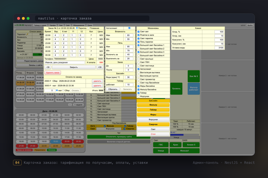Click the Вода (кран) °C input

[x=129, y=77]
